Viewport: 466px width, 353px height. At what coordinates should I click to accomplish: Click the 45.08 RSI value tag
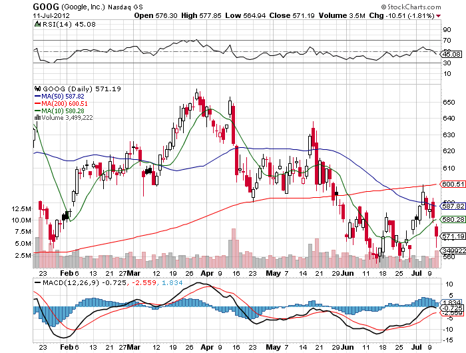(451, 54)
